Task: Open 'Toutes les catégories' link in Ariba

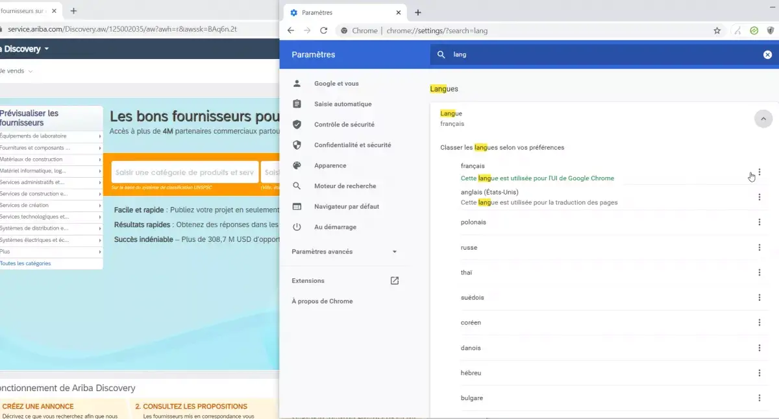Action: (25, 263)
